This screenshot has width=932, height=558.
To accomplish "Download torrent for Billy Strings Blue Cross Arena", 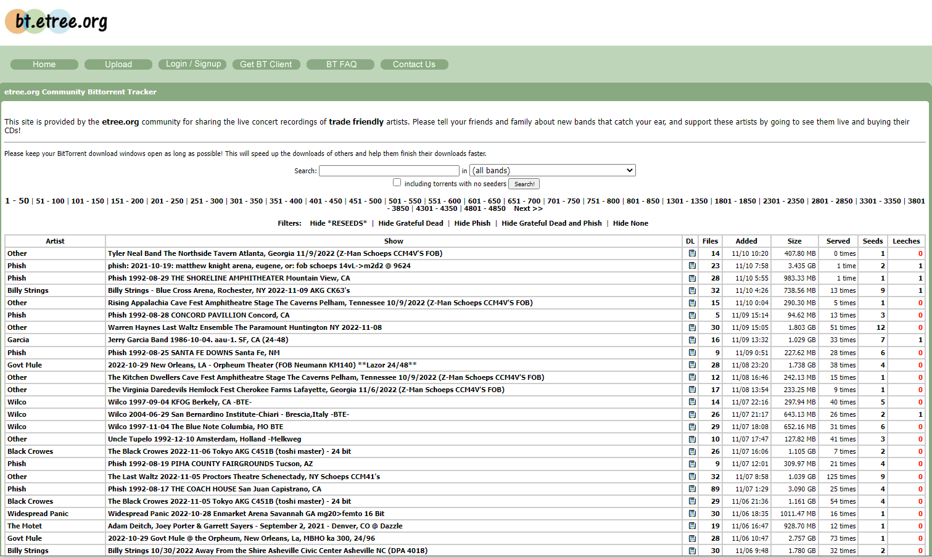I will 692,290.
